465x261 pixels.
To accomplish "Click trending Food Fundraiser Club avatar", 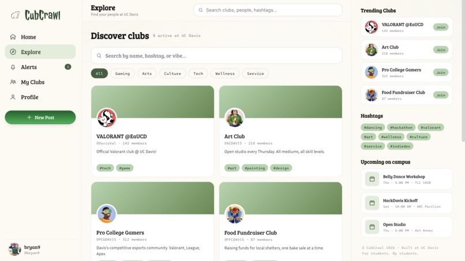I will tap(372, 95).
